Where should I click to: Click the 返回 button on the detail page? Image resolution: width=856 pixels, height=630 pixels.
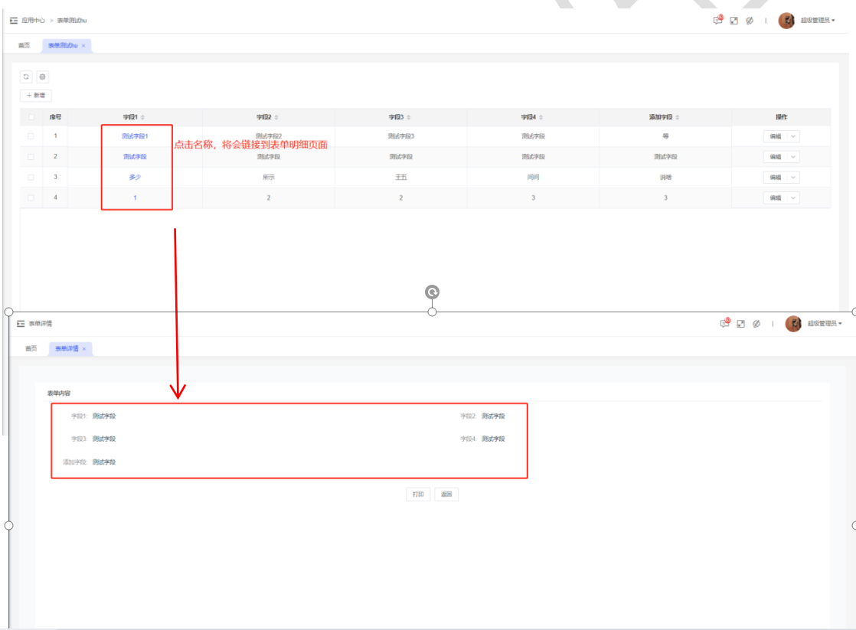pyautogui.click(x=446, y=495)
